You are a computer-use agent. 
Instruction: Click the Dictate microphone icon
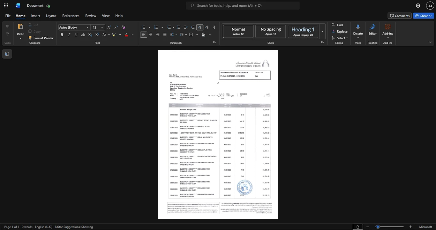(358, 27)
